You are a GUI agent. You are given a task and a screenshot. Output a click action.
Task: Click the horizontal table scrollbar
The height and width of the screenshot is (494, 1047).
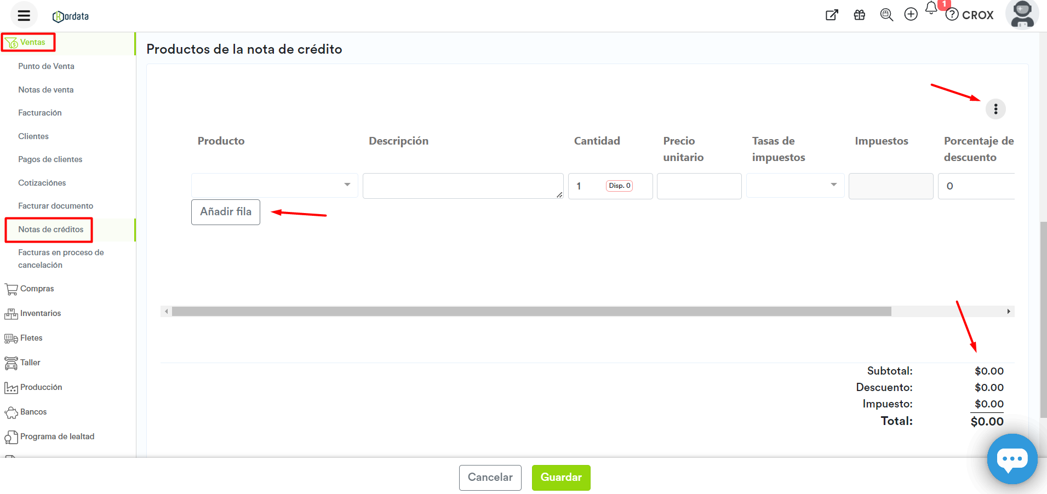tap(531, 312)
